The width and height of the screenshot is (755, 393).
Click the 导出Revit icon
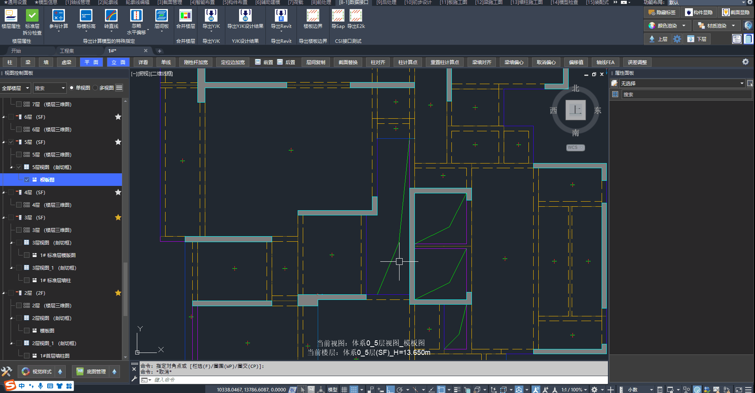coord(281,16)
